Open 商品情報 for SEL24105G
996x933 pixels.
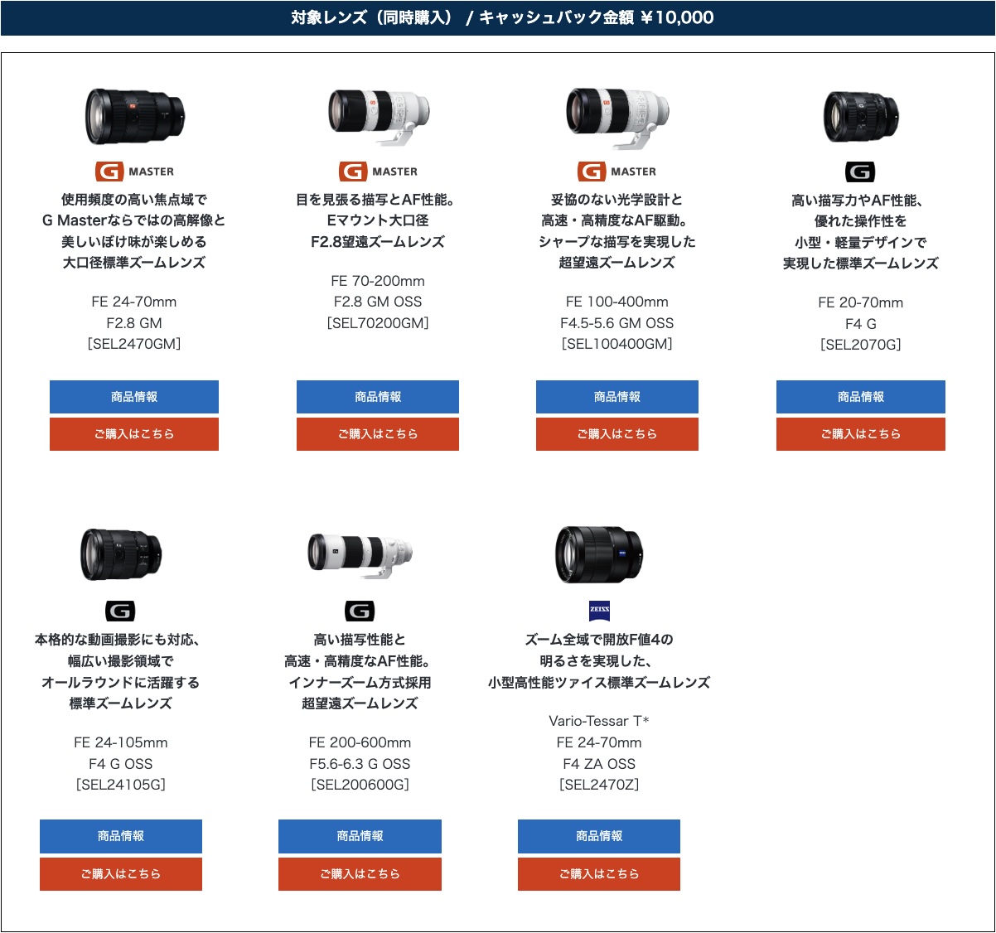(121, 836)
